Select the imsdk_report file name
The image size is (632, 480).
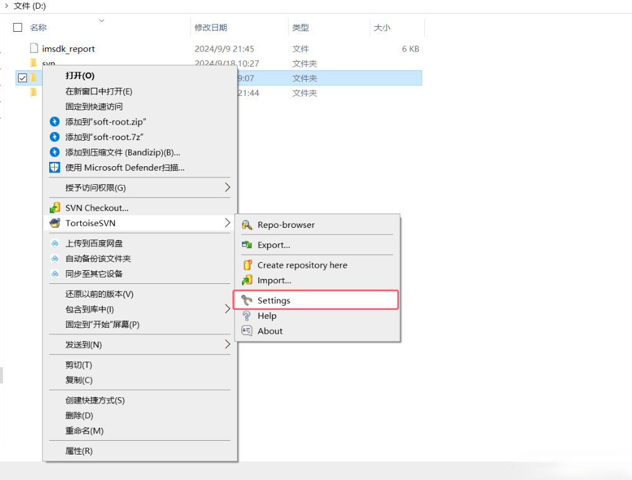(x=68, y=49)
